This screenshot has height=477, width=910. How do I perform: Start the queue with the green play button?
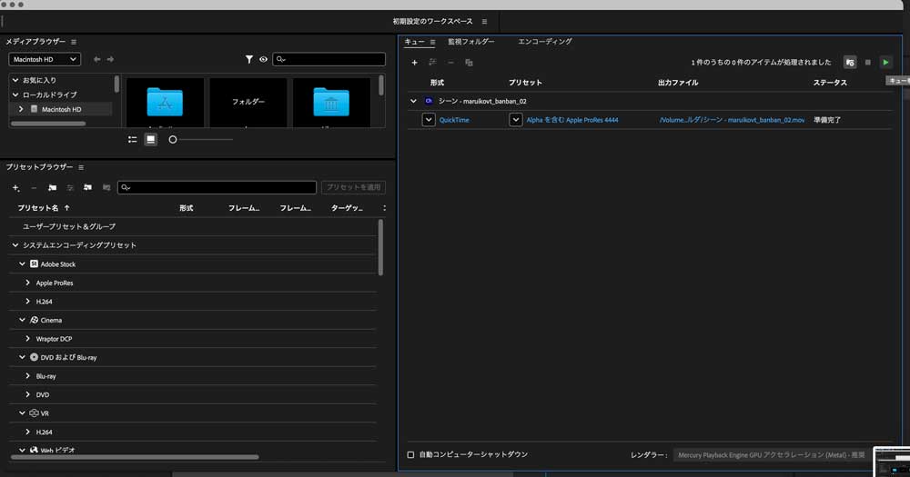(x=885, y=62)
